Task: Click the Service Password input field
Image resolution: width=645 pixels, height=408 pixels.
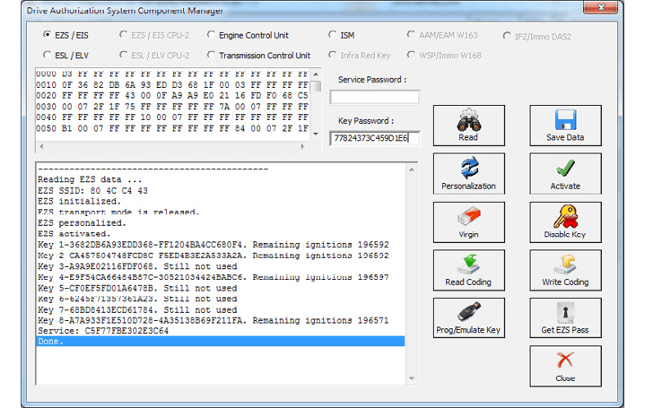Action: pyautogui.click(x=374, y=97)
